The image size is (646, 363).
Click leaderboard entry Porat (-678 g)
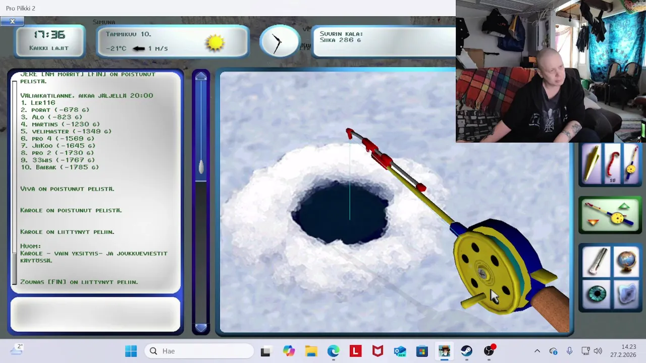tap(55, 109)
